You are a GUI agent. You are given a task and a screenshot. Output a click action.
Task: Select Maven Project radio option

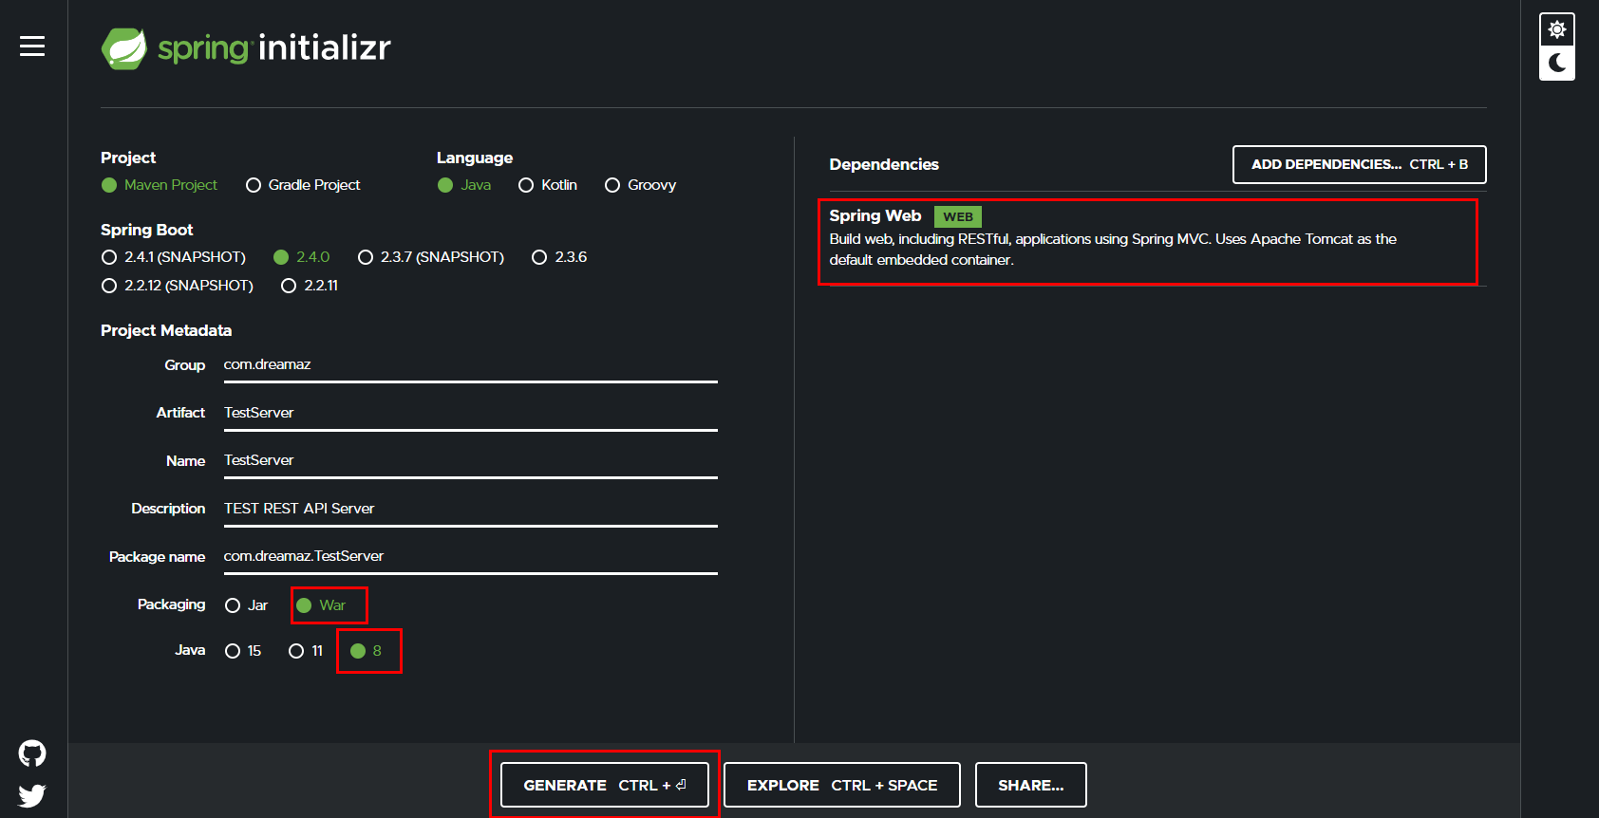point(160,185)
